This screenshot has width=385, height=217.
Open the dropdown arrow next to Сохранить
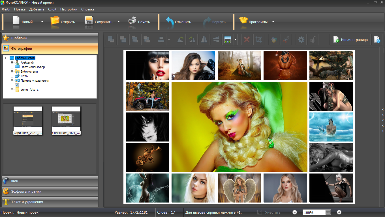pyautogui.click(x=119, y=21)
